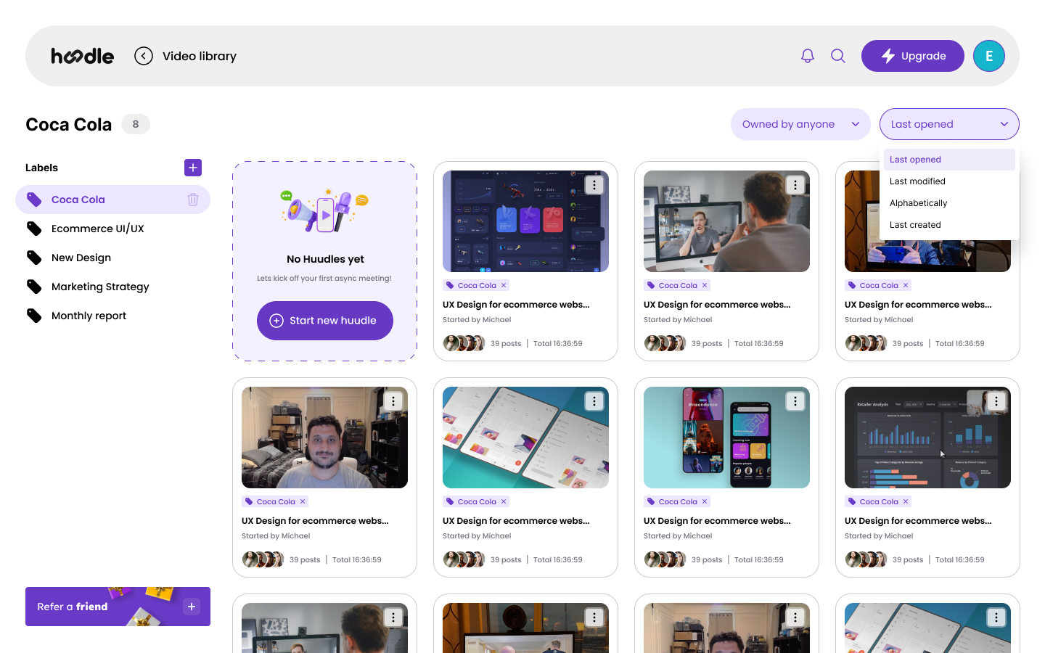Click the plus icon on Refer a friend banner
This screenshot has width=1045, height=653.
[x=192, y=607]
